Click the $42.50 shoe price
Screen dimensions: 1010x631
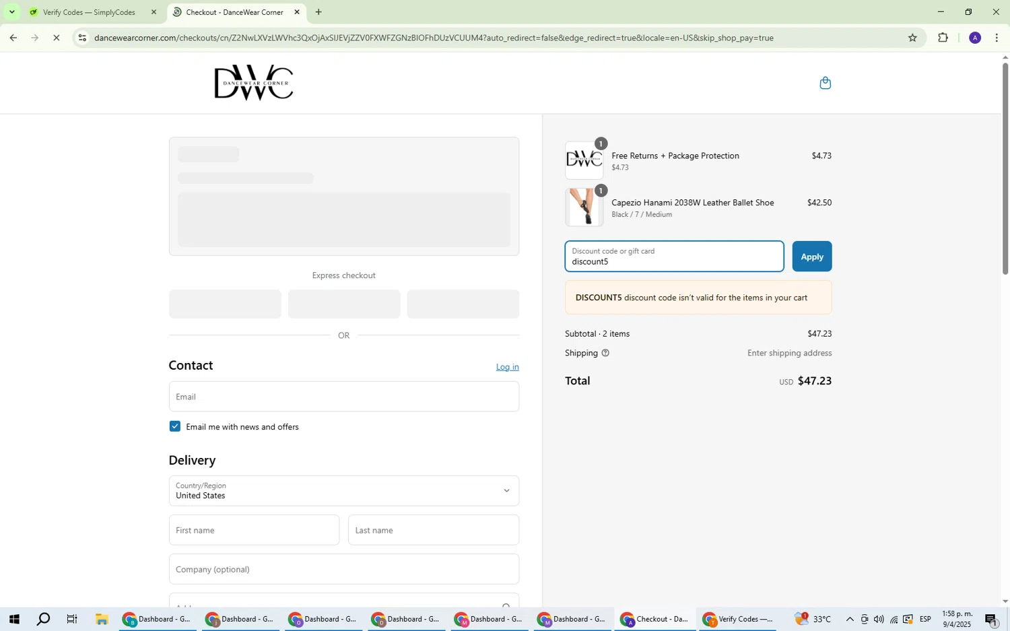click(x=819, y=203)
